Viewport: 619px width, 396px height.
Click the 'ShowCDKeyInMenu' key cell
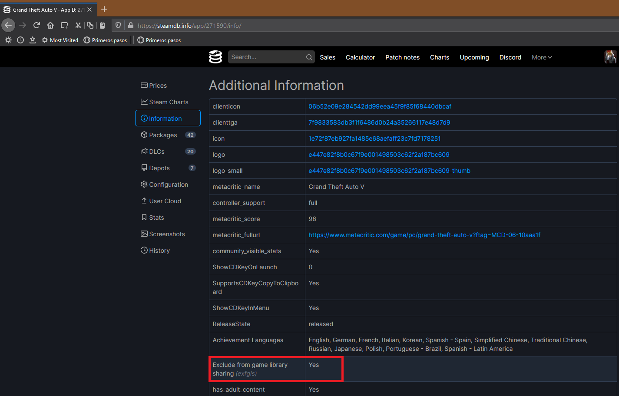tap(257, 308)
